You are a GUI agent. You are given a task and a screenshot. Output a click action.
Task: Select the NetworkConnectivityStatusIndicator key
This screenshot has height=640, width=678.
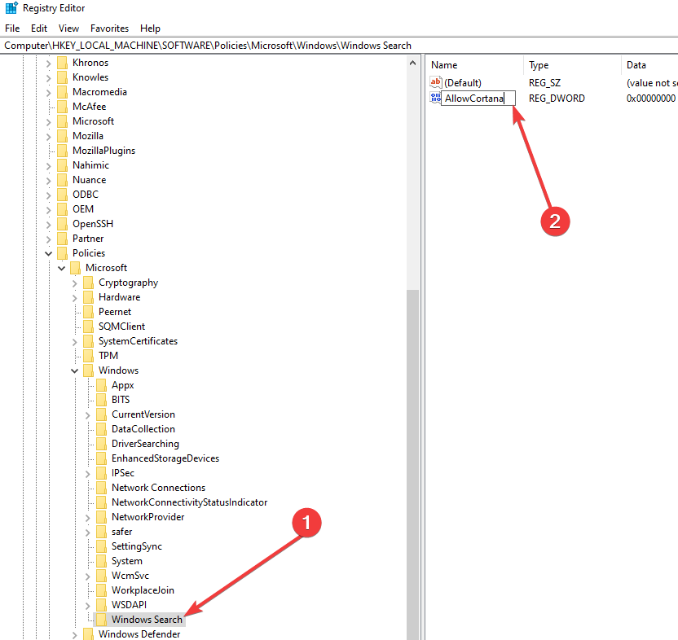pos(189,502)
